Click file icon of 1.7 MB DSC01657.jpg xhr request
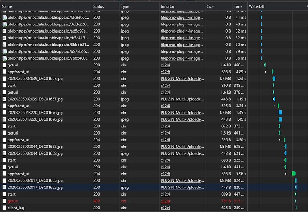The height and width of the screenshot is (212, 308). pyautogui.click(x=4, y=78)
